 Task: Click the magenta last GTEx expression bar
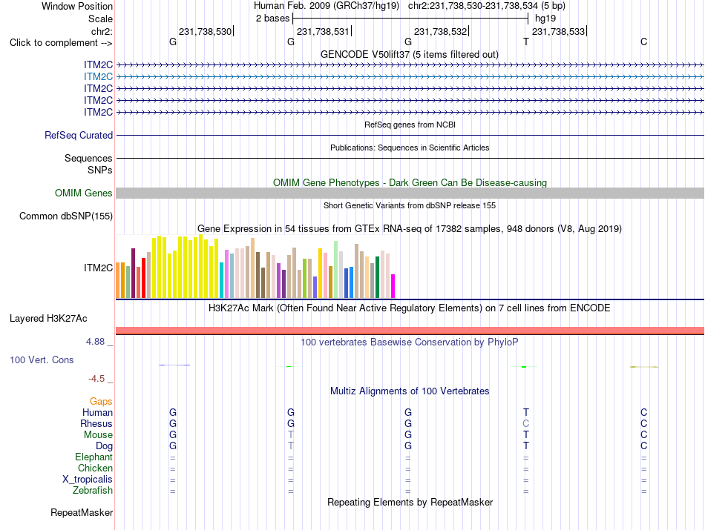(x=393, y=286)
